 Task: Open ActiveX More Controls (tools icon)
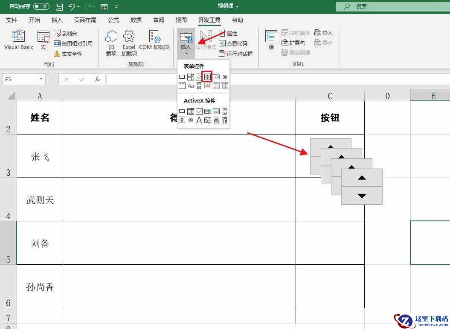[225, 120]
